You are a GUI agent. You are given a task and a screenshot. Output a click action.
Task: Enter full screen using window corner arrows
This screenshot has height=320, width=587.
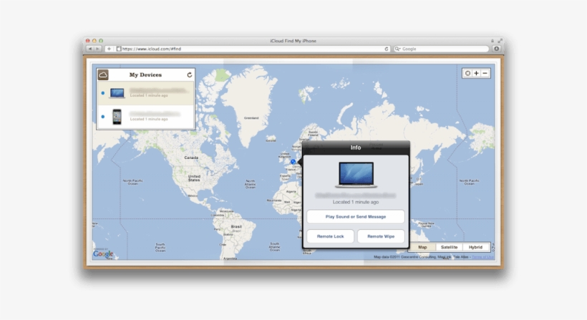[x=500, y=41]
